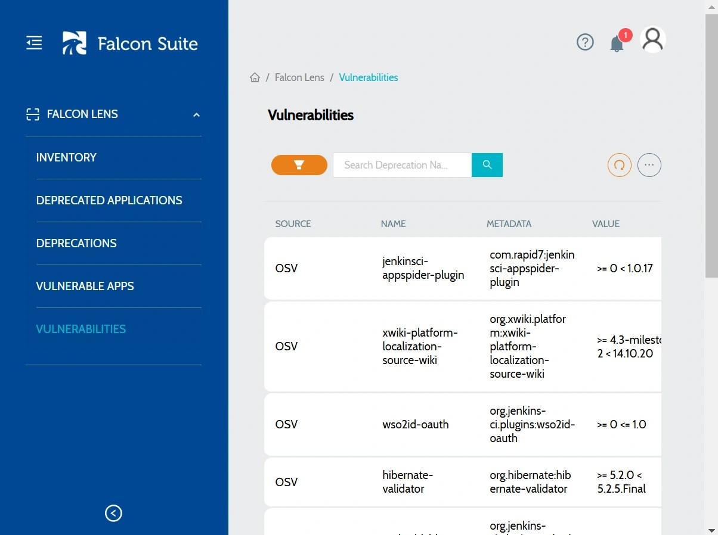This screenshot has height=535, width=718.
Task: Refresh the vulnerabilities list
Action: click(x=620, y=165)
